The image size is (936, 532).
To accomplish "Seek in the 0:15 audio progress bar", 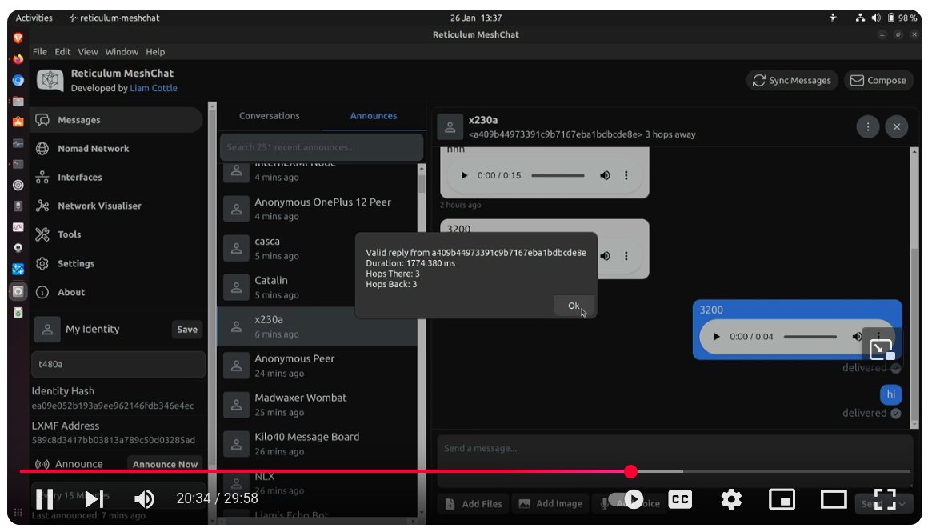I will pos(558,175).
